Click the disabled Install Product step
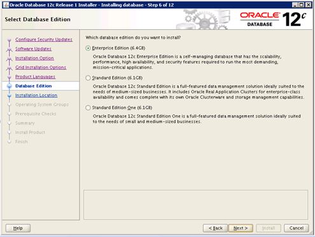 (30, 132)
